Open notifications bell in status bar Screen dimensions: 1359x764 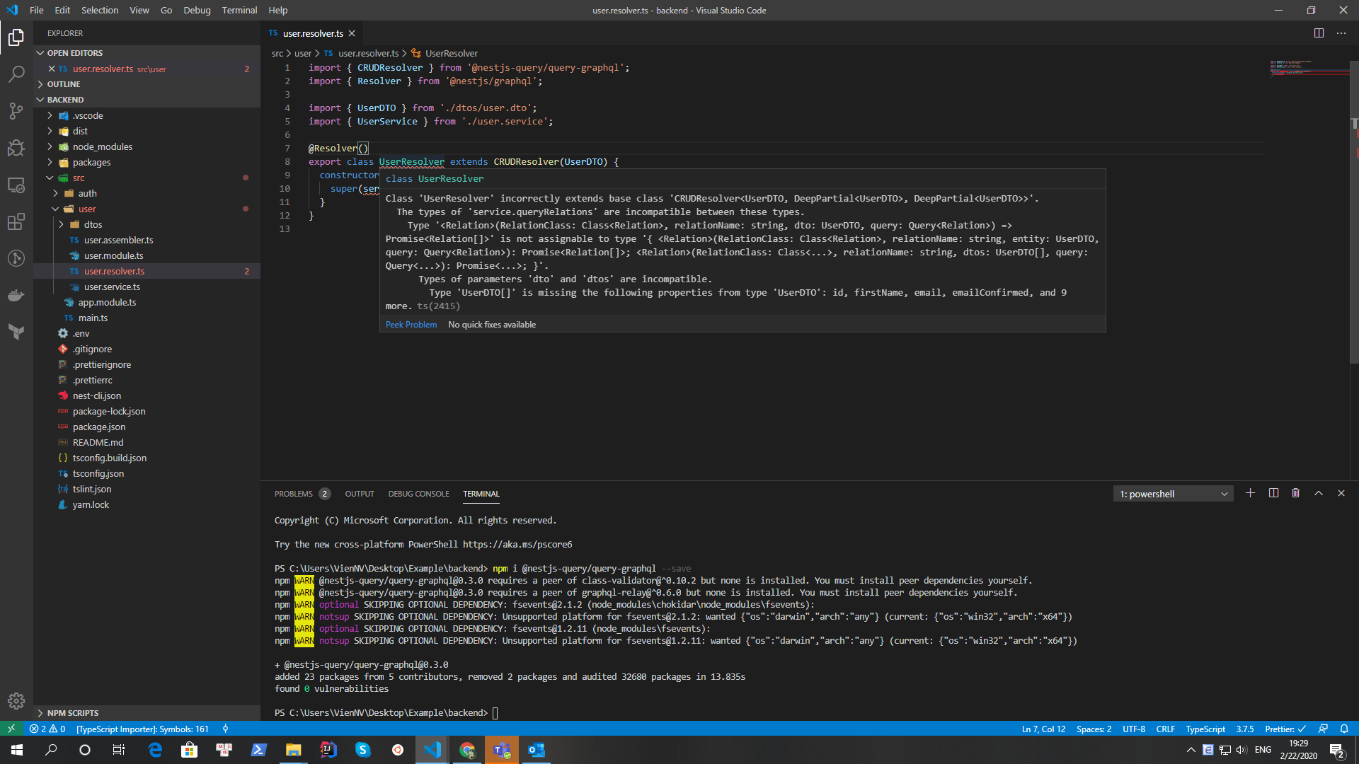point(1344,729)
